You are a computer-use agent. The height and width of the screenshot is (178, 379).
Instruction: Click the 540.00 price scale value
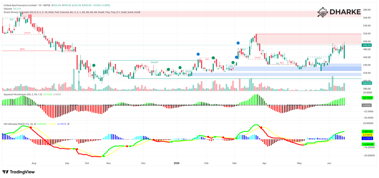coord(367,26)
